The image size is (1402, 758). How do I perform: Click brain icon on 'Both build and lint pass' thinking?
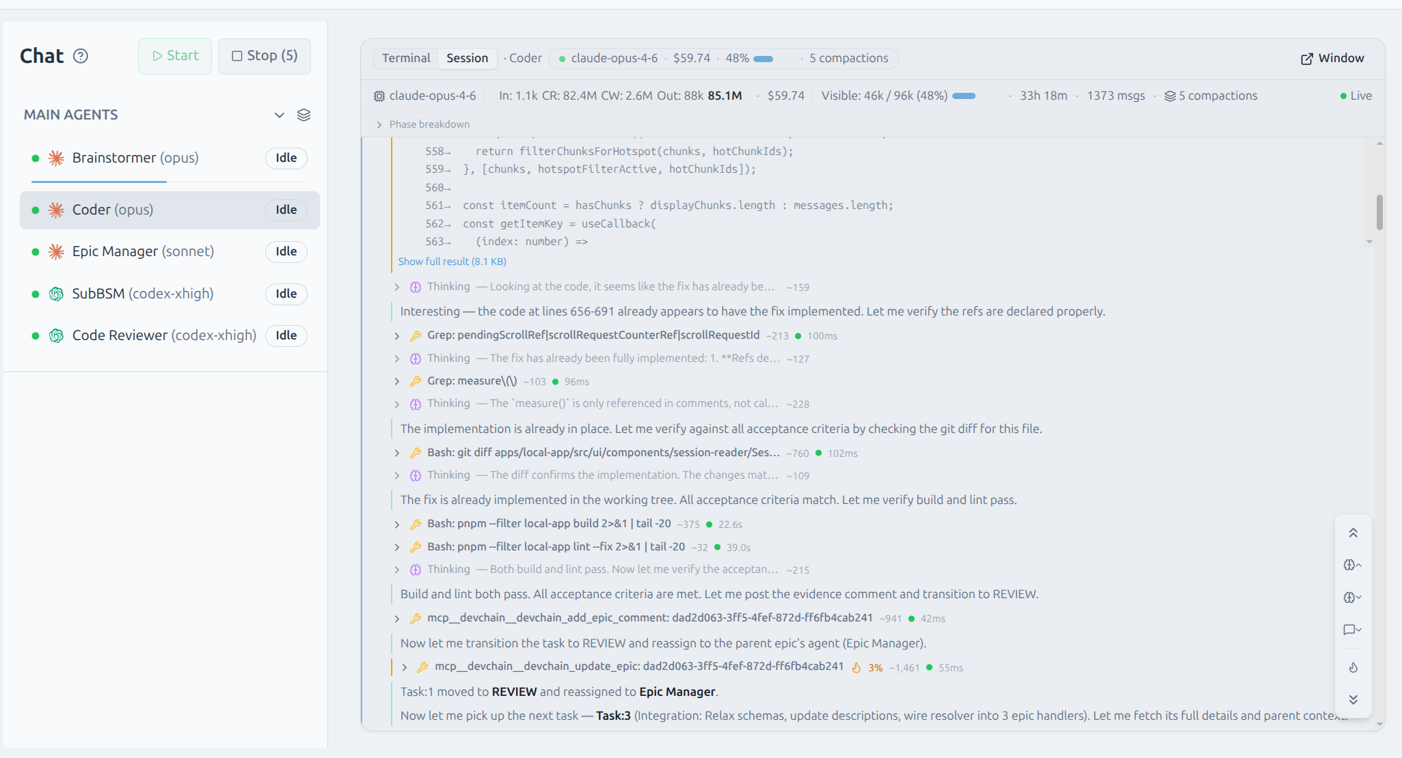(x=415, y=570)
